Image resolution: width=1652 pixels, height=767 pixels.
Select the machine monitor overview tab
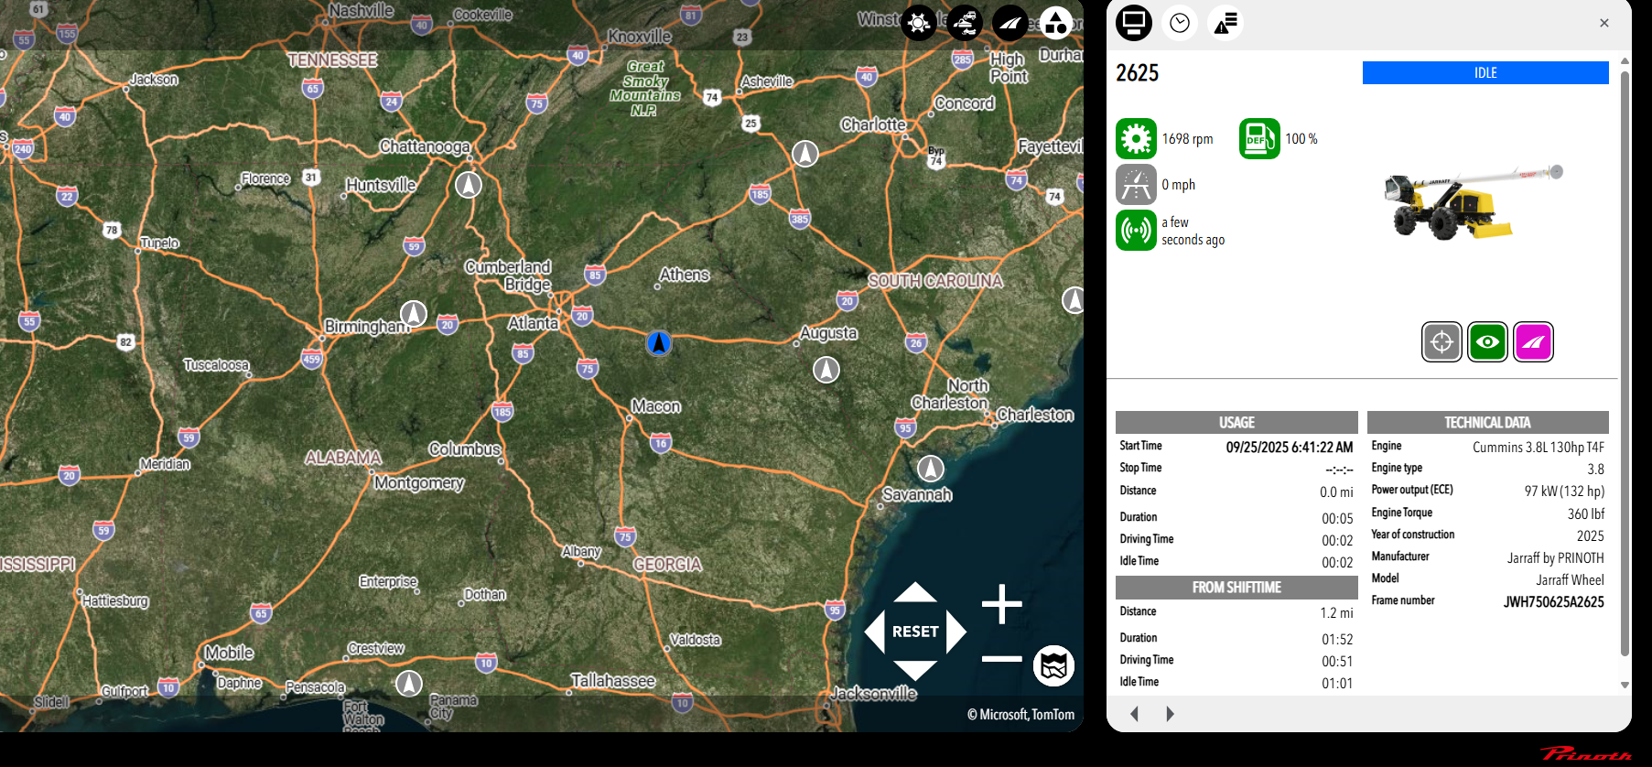tap(1134, 23)
